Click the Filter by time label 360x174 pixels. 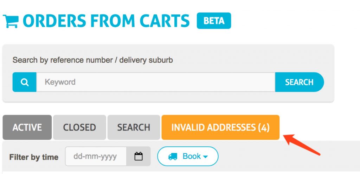point(34,157)
